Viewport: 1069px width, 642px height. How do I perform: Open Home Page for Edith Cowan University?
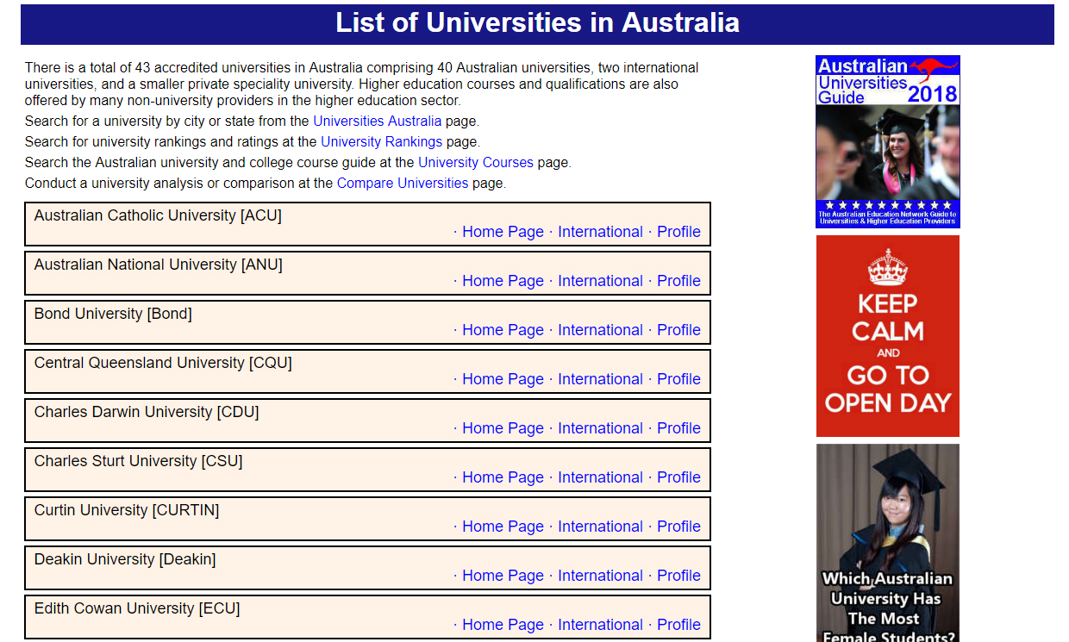503,625
